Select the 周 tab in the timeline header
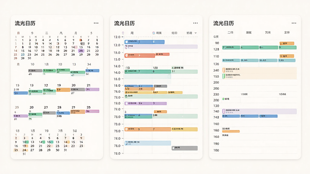The width and height of the screenshot is (310, 174). 132,33
